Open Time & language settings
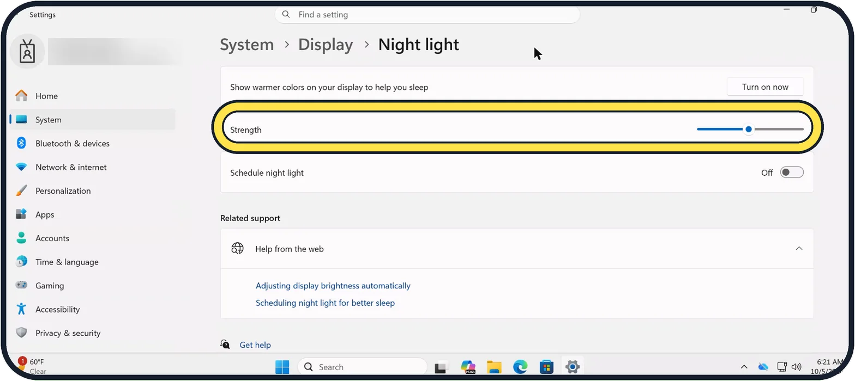The height and width of the screenshot is (381, 855). 93,262
